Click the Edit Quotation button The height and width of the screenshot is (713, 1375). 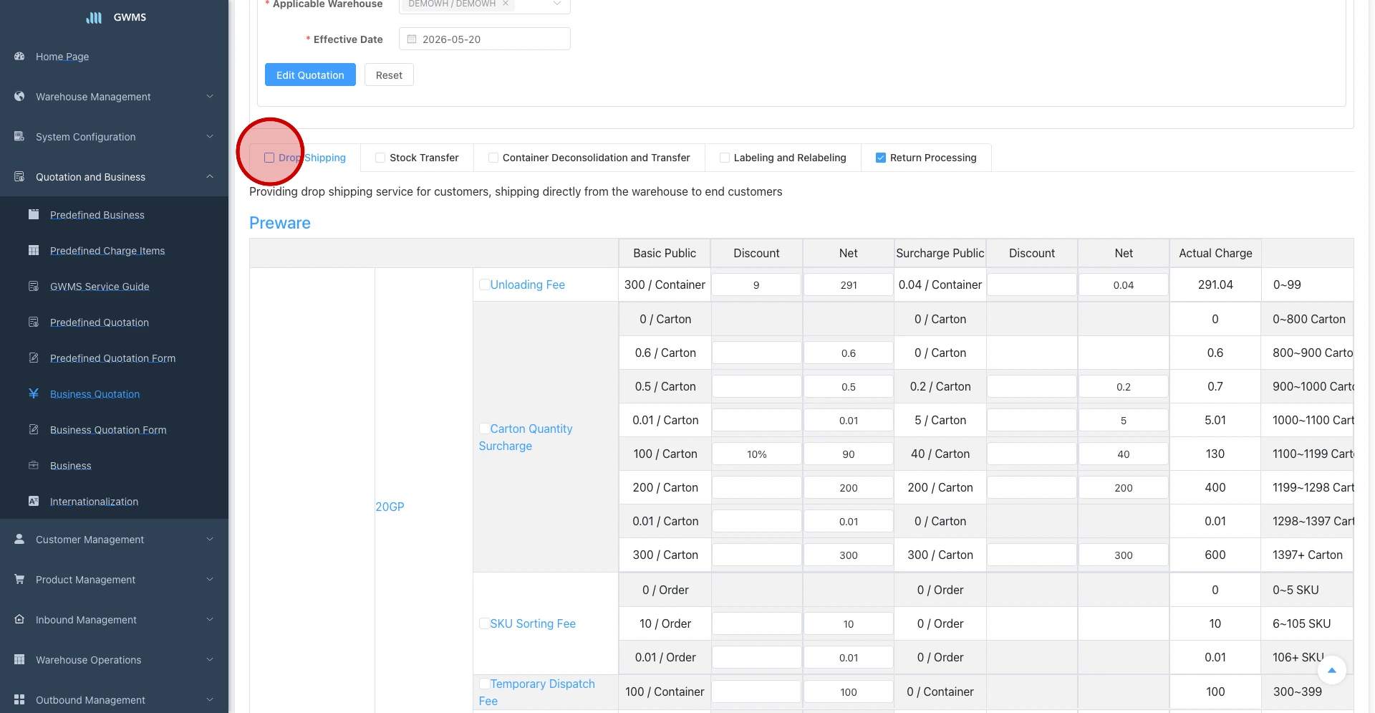310,75
